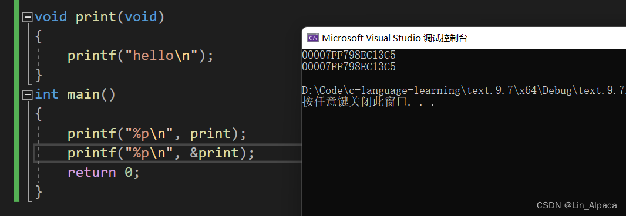Click the green change indicator margin
Screen dimensions: 626x216
[16, 100]
